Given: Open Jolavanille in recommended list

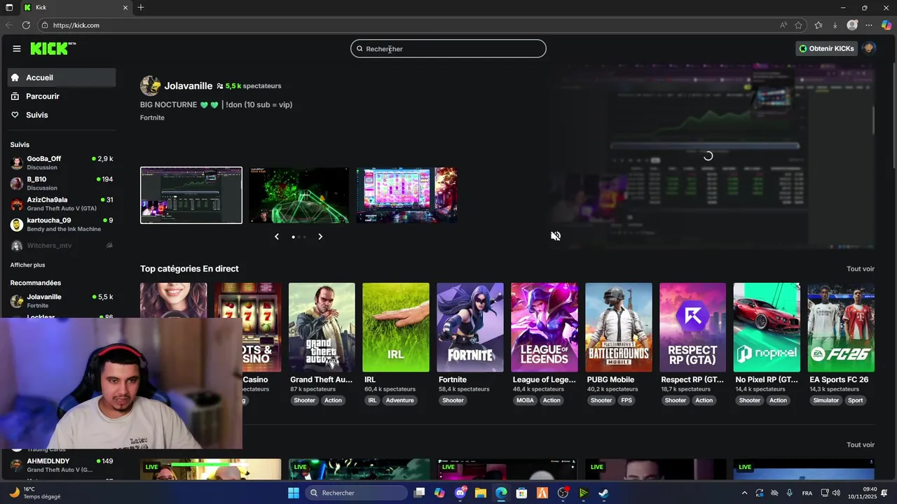Looking at the screenshot, I should (x=62, y=301).
